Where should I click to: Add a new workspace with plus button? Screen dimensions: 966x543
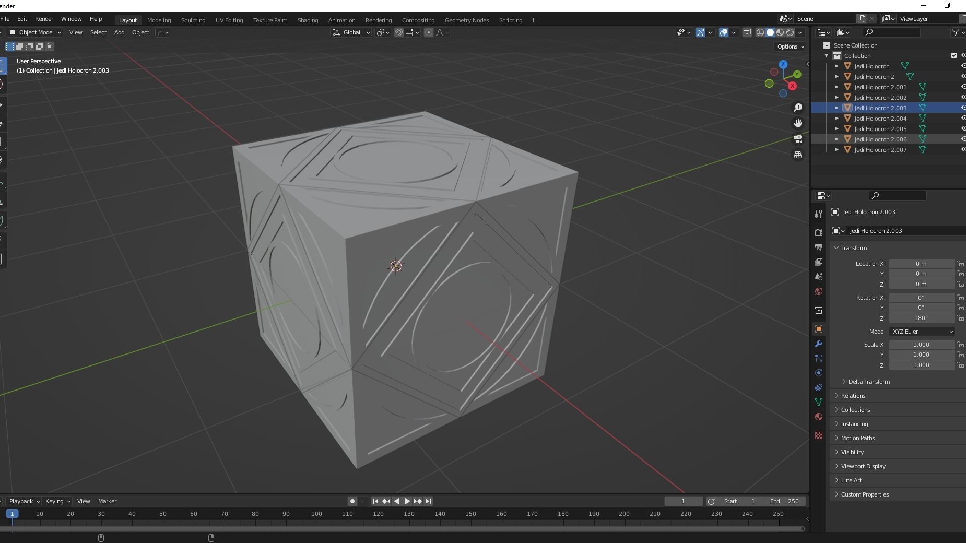533,20
